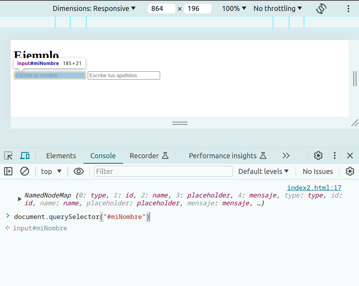Create a live expression with eye icon
Screen dimensions: 359x286
tap(79, 171)
